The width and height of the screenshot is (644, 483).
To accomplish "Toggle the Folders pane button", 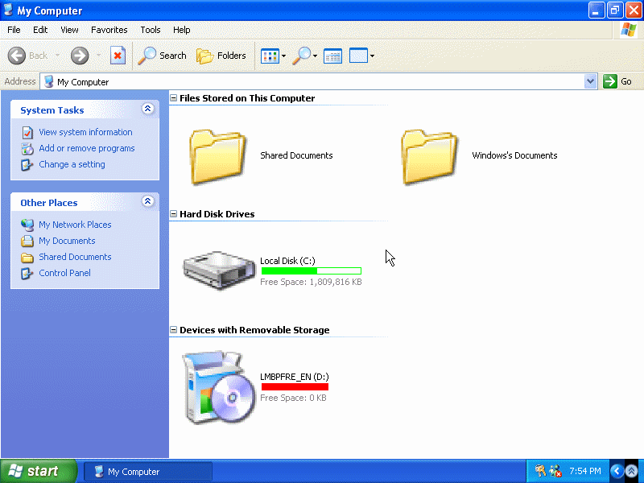I will tap(221, 56).
